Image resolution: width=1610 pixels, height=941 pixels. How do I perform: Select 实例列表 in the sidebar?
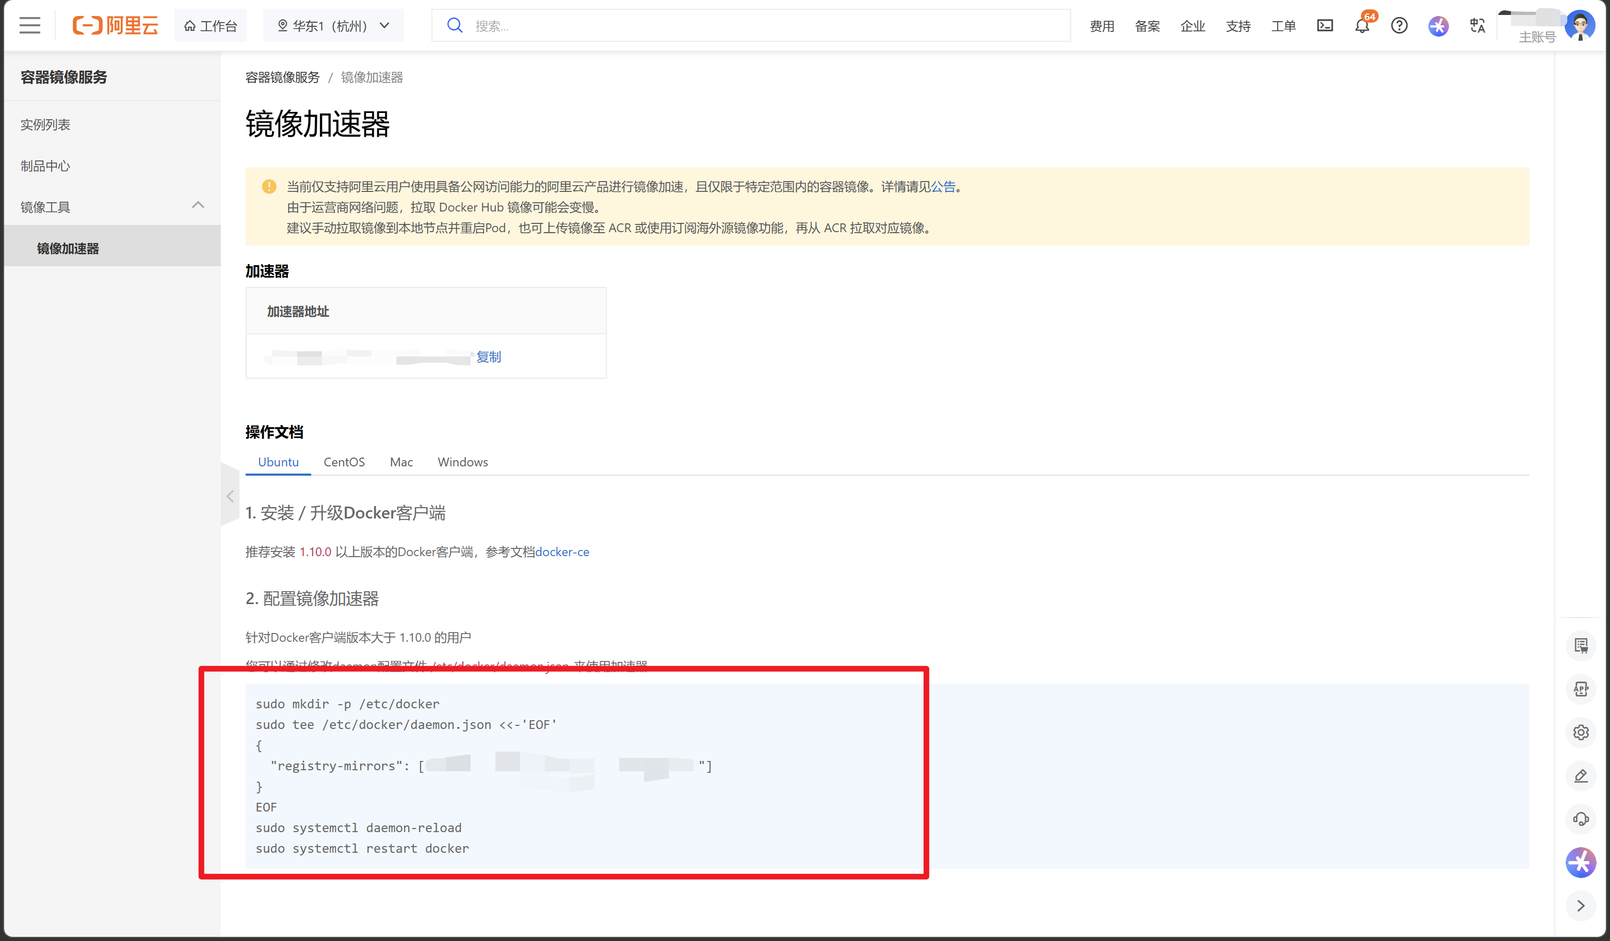point(45,124)
